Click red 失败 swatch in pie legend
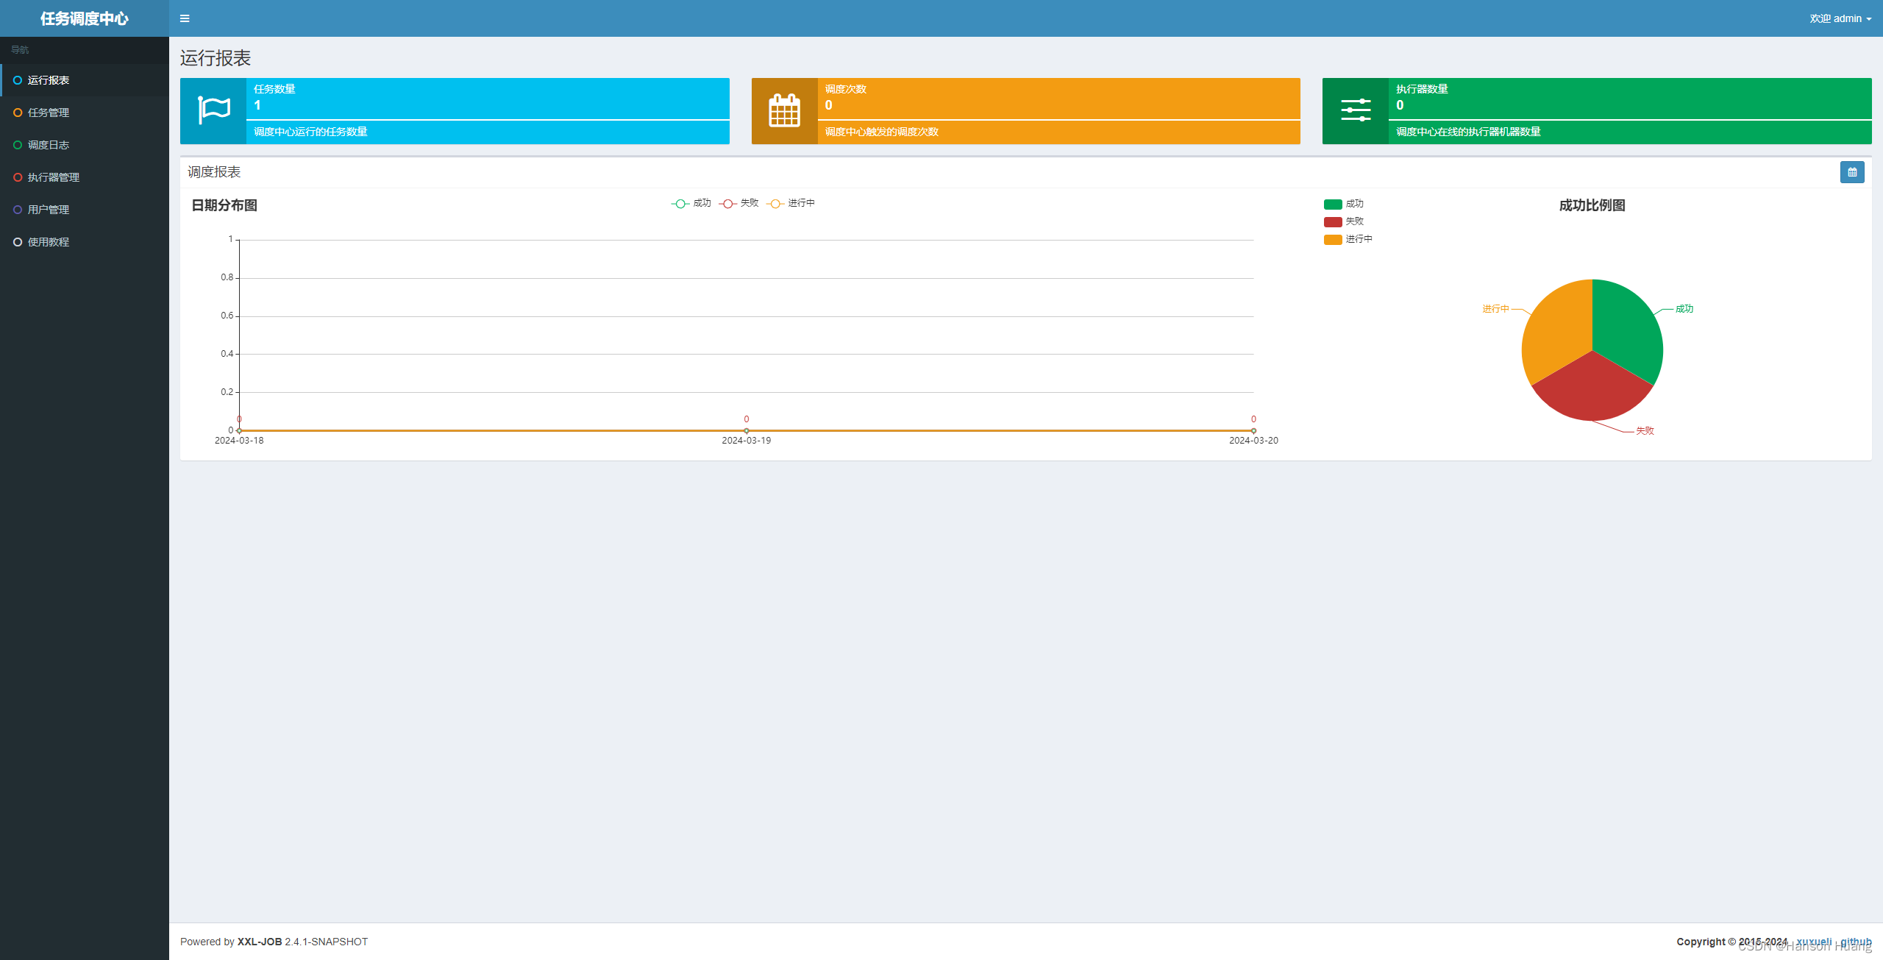 coord(1333,221)
